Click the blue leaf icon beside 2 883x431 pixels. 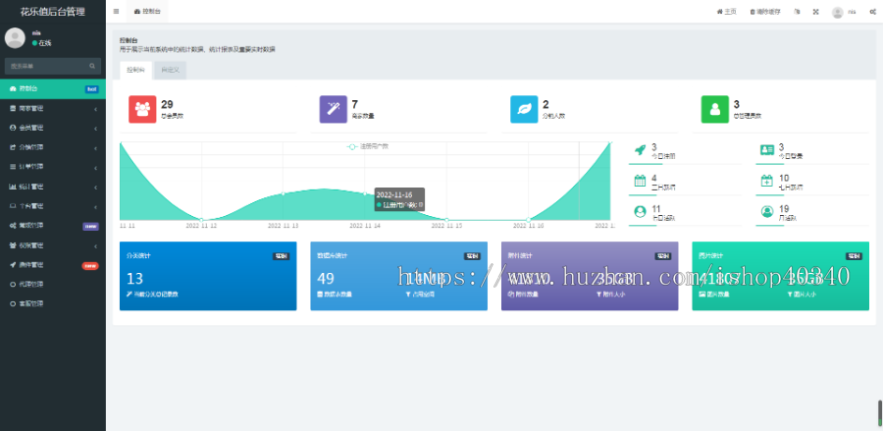click(524, 109)
